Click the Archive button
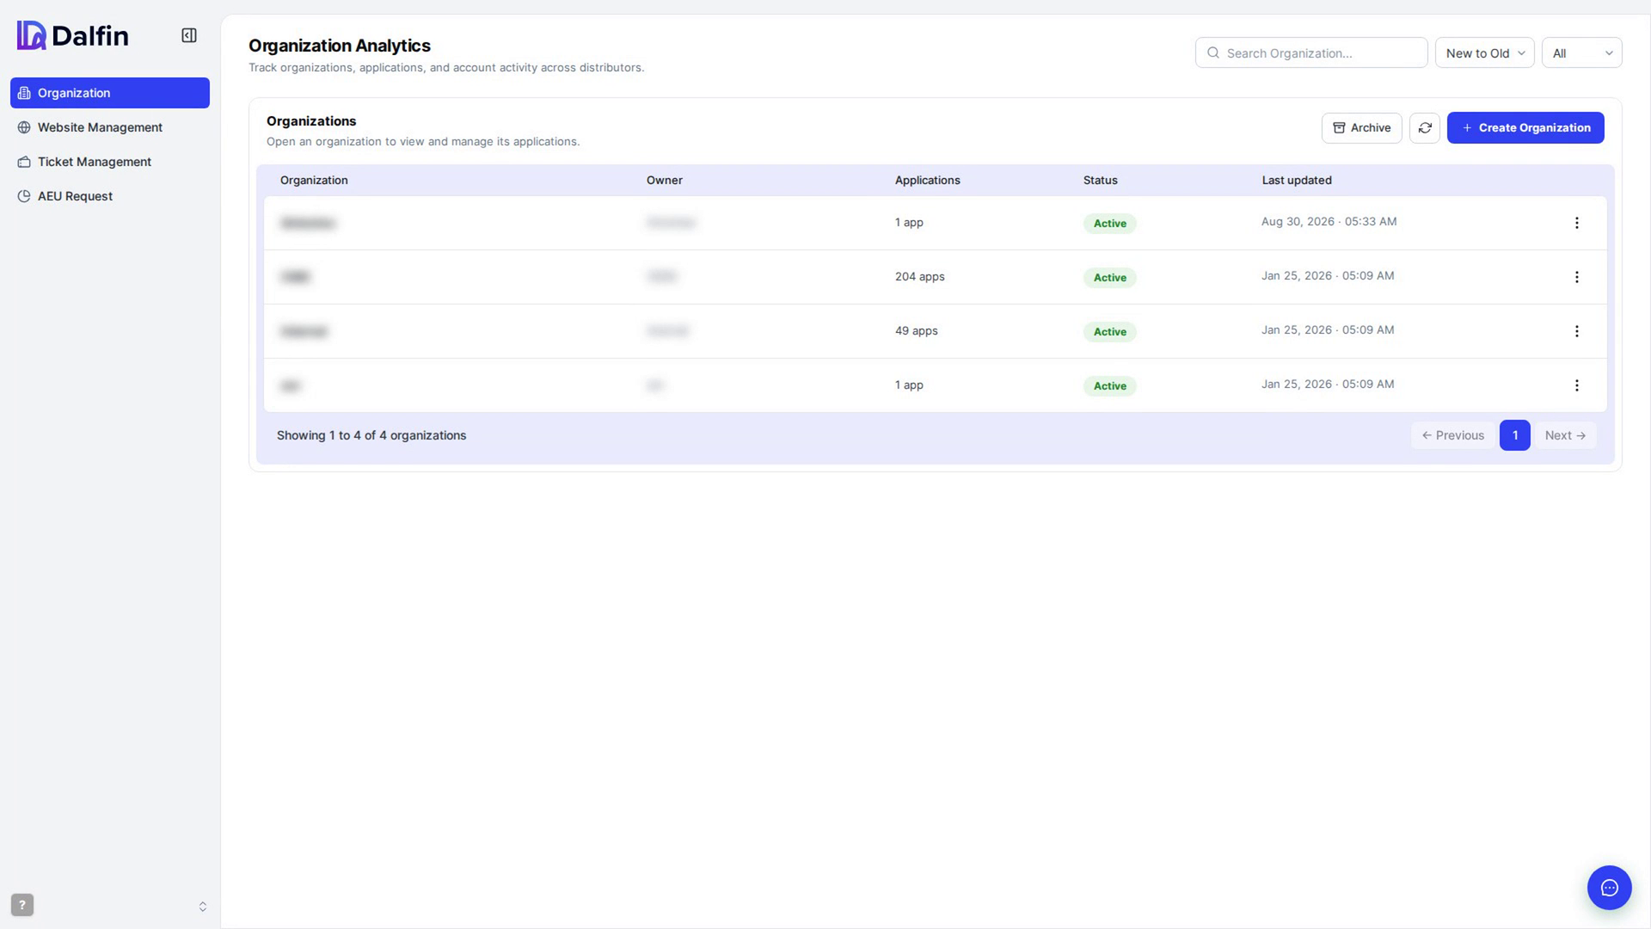The width and height of the screenshot is (1651, 929). point(1362,127)
